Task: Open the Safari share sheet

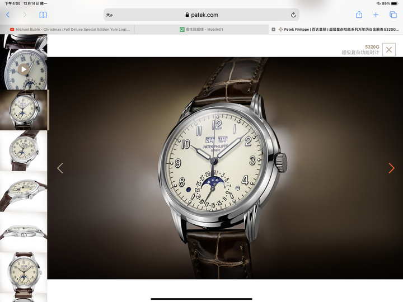Action: tap(359, 15)
